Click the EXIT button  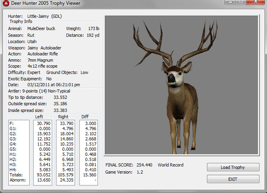(233, 179)
